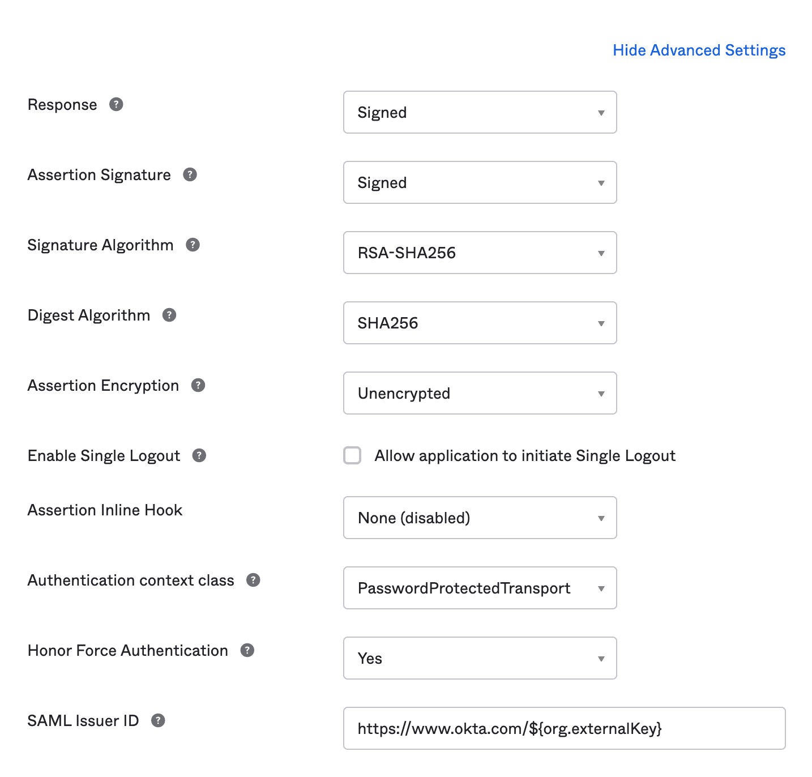
Task: Open the Authentication context class help icon
Action: [x=253, y=580]
